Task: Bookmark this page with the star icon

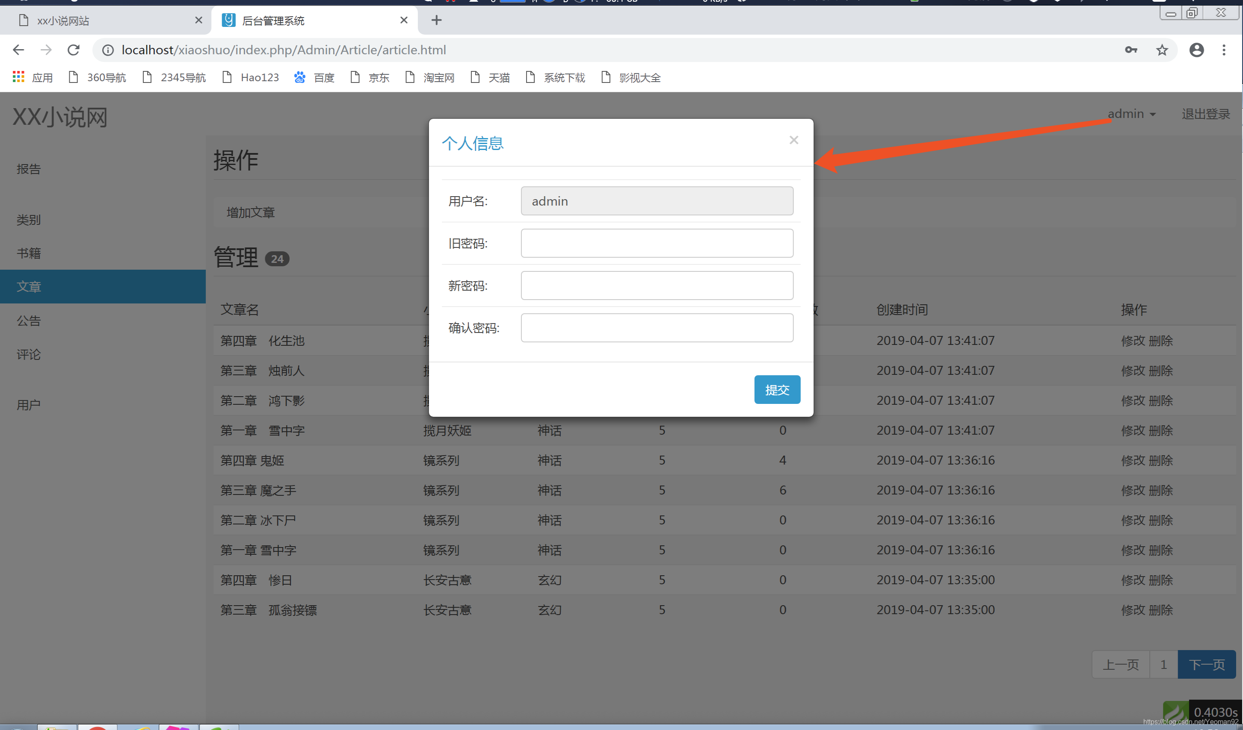Action: click(1162, 50)
